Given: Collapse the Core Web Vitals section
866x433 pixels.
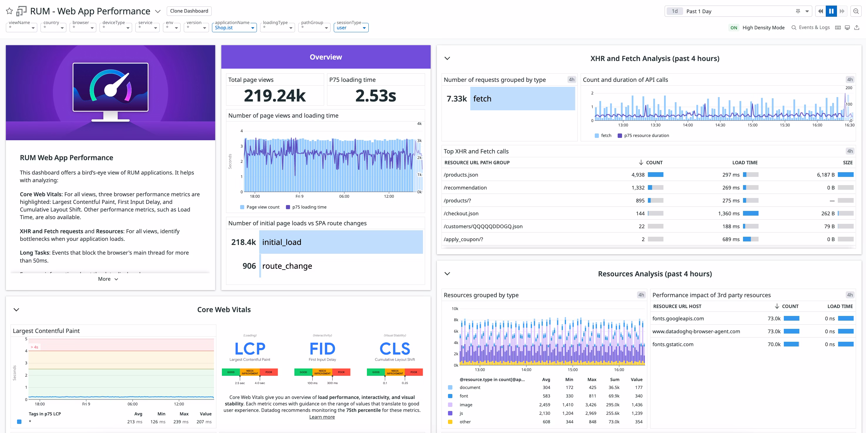Looking at the screenshot, I should coord(16,310).
